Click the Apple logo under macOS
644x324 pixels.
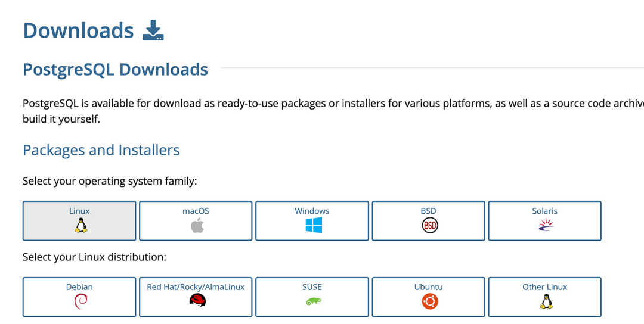(196, 225)
